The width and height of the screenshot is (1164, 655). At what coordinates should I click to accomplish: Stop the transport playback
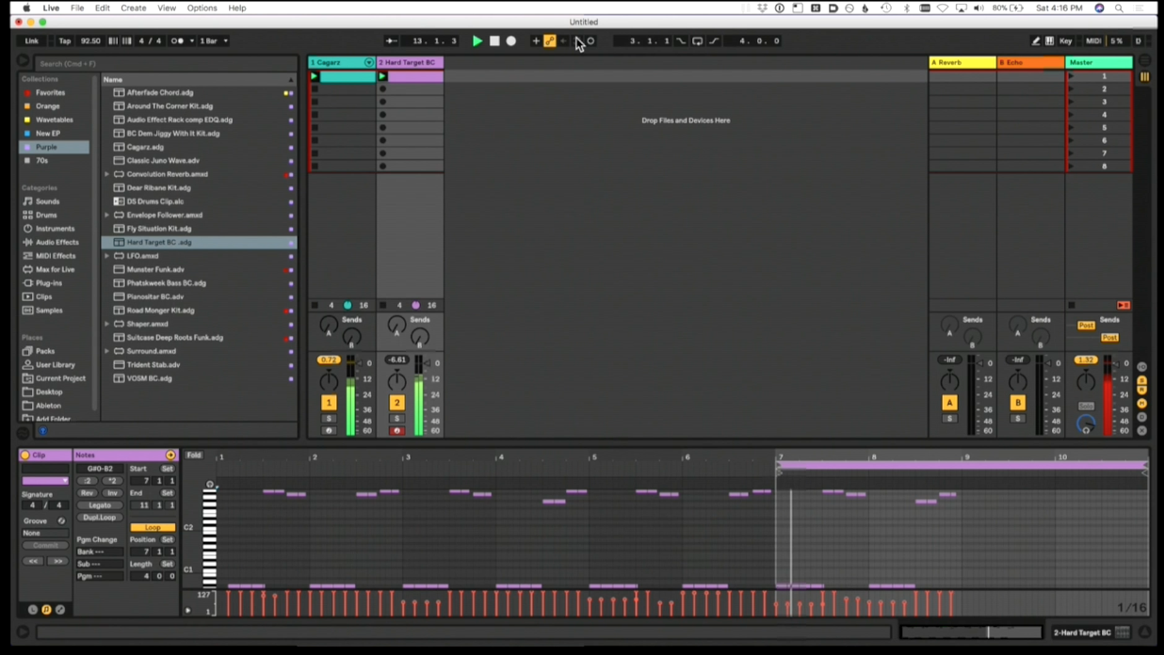[494, 41]
